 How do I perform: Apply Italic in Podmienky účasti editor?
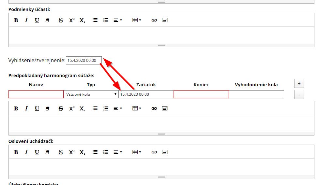[26, 20]
